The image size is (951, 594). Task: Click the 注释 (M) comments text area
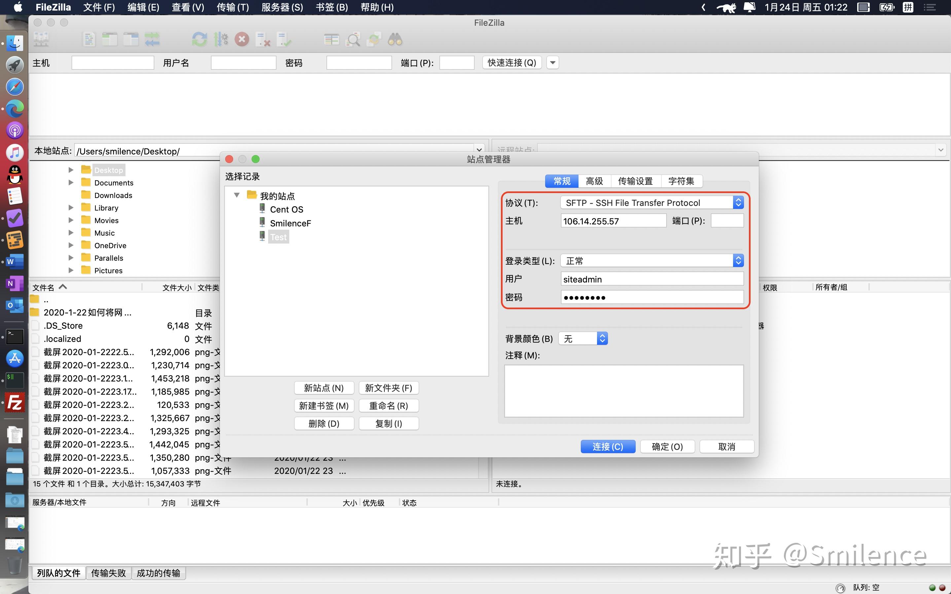point(624,391)
